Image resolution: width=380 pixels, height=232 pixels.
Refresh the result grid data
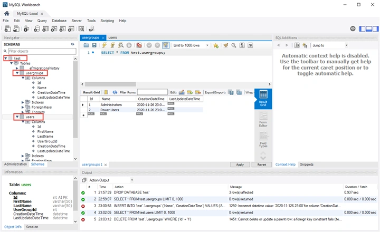(115, 92)
